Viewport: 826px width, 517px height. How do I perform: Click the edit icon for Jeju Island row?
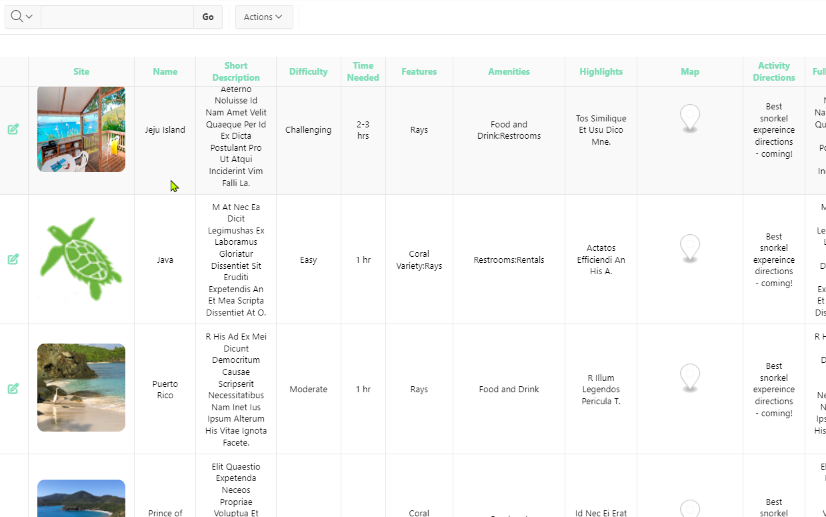click(13, 129)
